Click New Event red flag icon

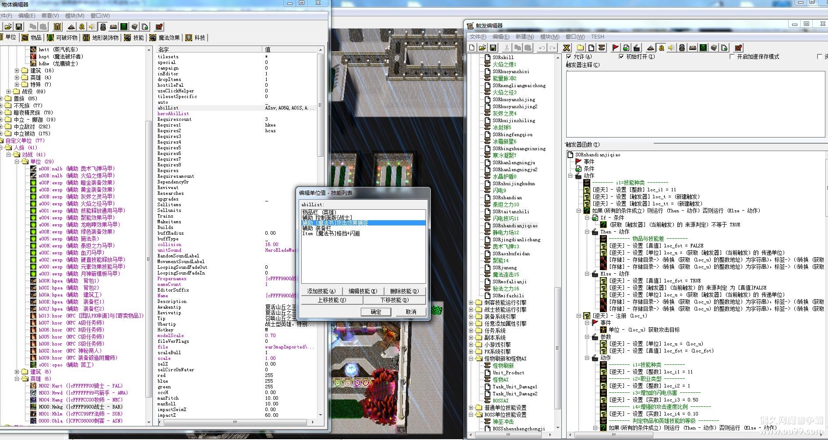pyautogui.click(x=615, y=48)
